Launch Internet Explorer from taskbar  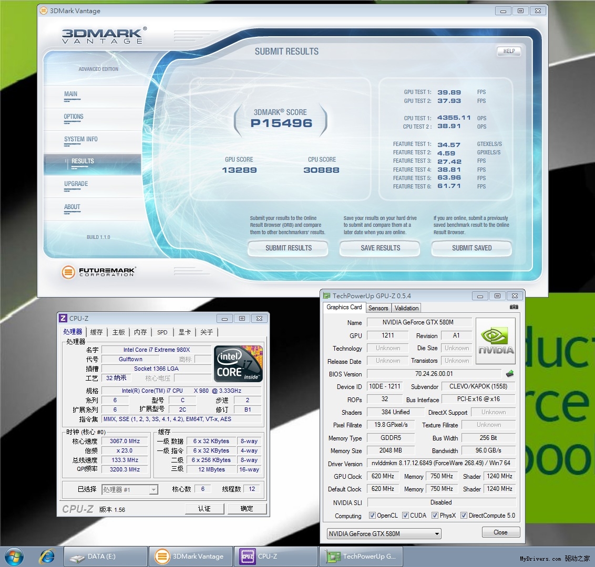[x=47, y=556]
